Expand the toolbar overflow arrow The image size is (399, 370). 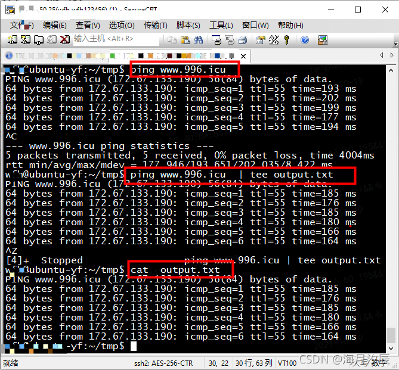tap(395, 43)
